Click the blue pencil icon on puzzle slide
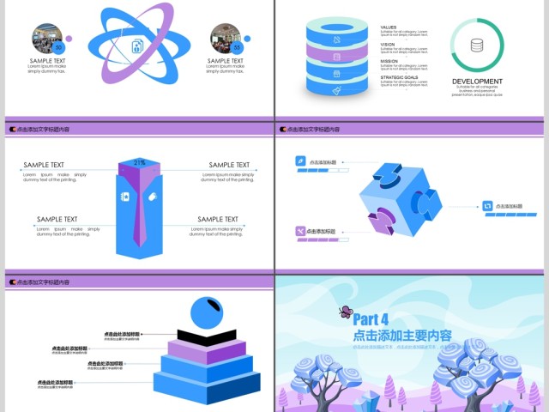549x412 pixels. [x=301, y=160]
